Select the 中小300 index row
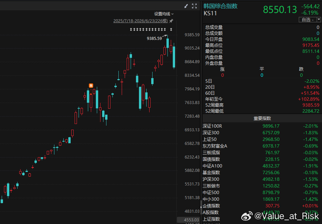The width and height of the screenshot is (322, 224). click(262, 199)
